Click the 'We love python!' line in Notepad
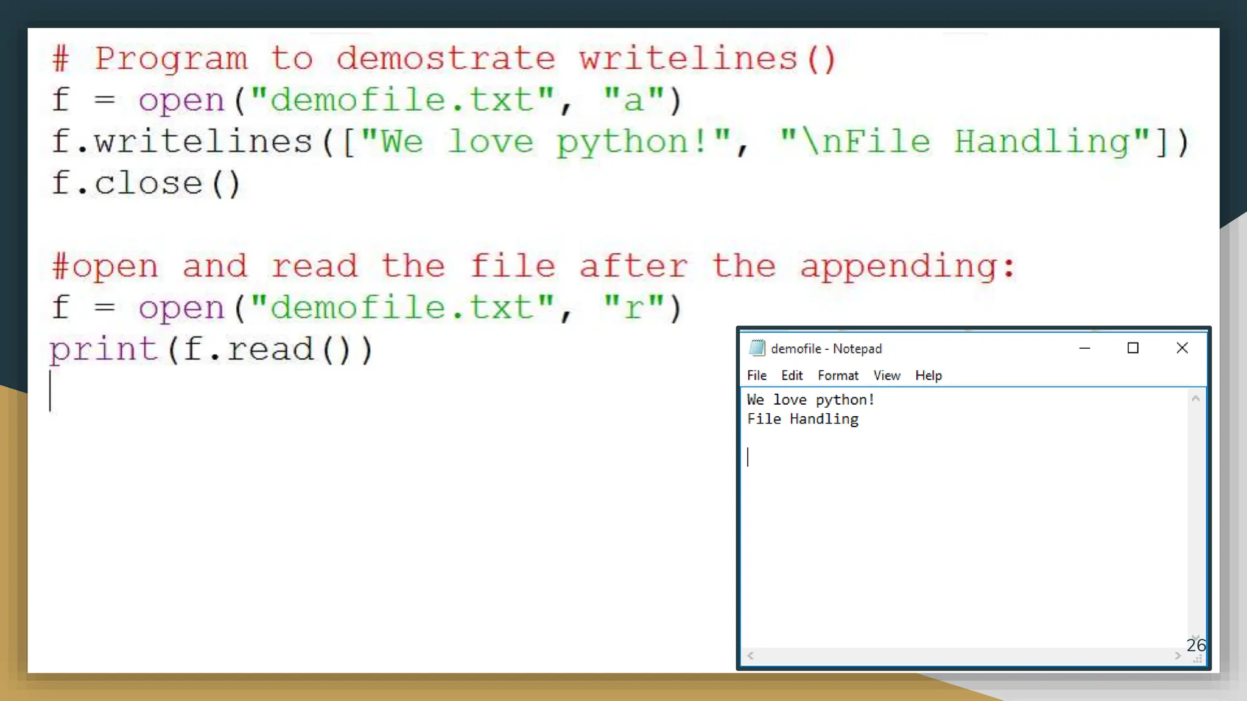The width and height of the screenshot is (1247, 701). pyautogui.click(x=810, y=400)
